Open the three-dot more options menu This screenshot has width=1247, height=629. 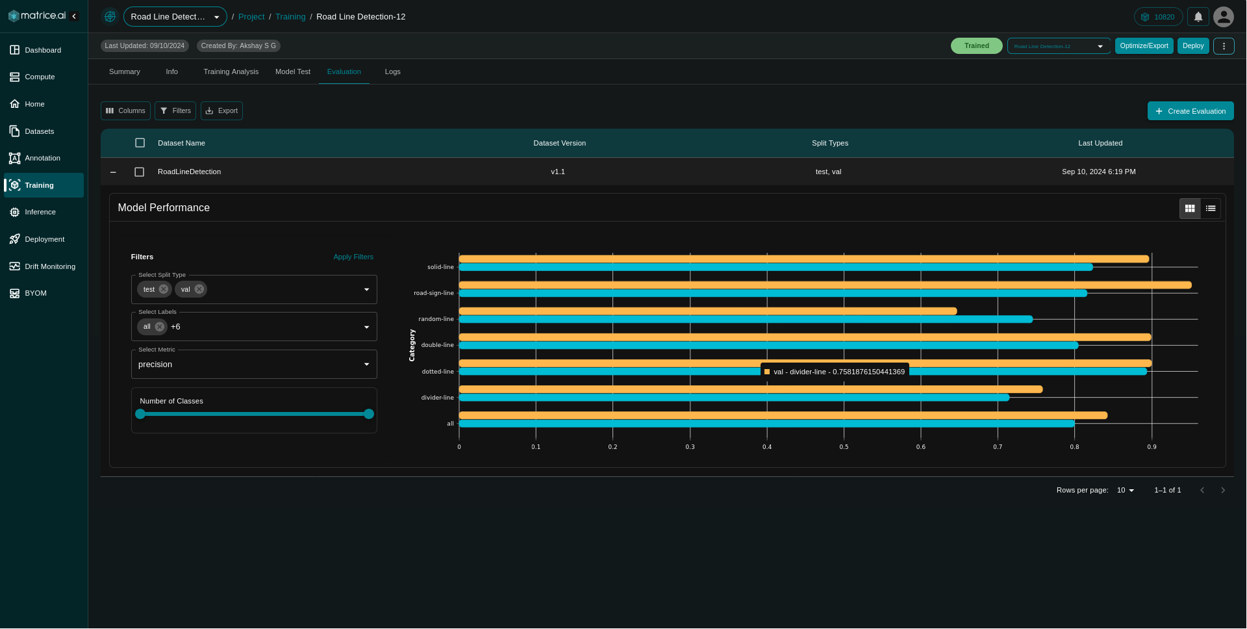coord(1224,46)
